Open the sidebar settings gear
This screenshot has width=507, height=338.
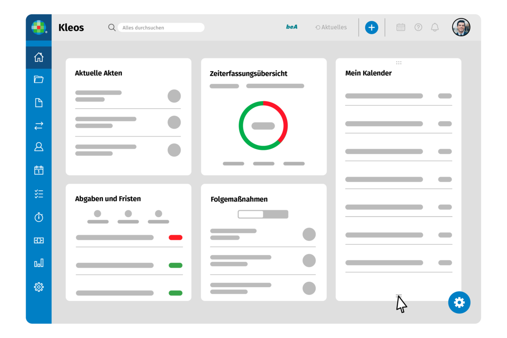[39, 287]
